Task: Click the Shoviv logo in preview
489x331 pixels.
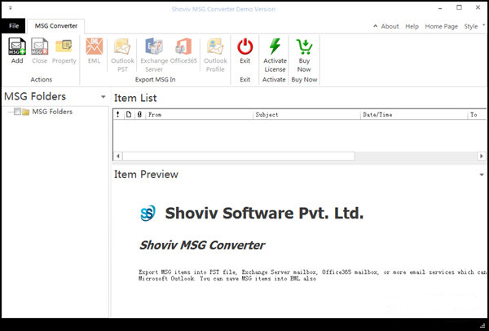Action: 148,214
